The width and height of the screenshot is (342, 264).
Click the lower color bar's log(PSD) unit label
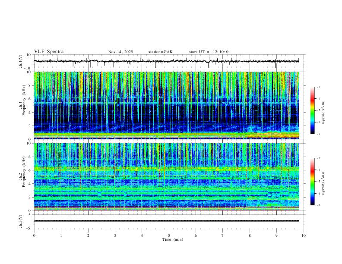[323, 183]
